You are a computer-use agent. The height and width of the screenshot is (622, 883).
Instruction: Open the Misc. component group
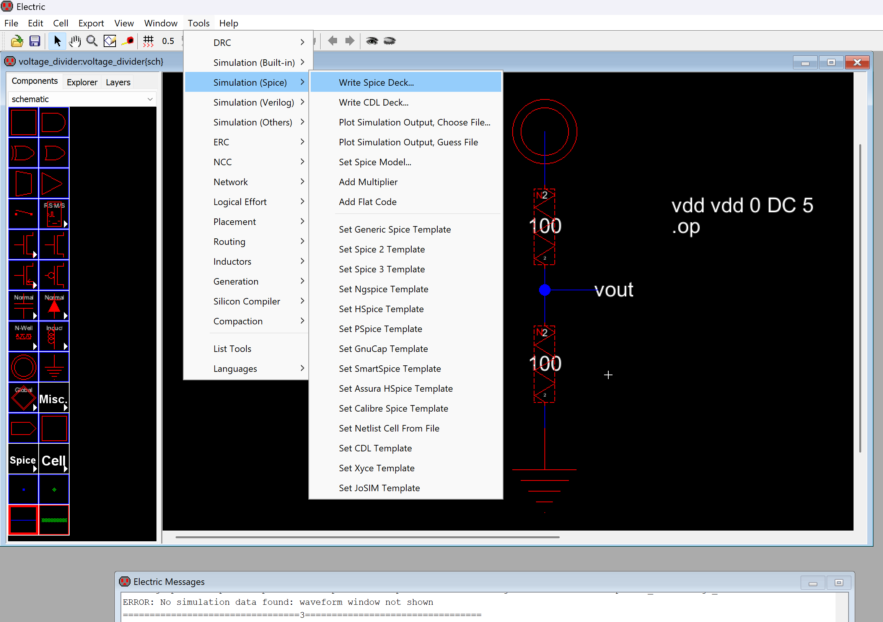pyautogui.click(x=54, y=398)
